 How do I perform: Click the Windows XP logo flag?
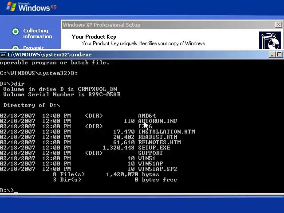pyautogui.click(x=11, y=7)
